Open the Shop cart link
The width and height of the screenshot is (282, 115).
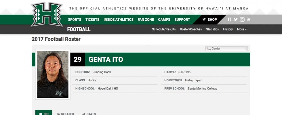[x=209, y=20]
